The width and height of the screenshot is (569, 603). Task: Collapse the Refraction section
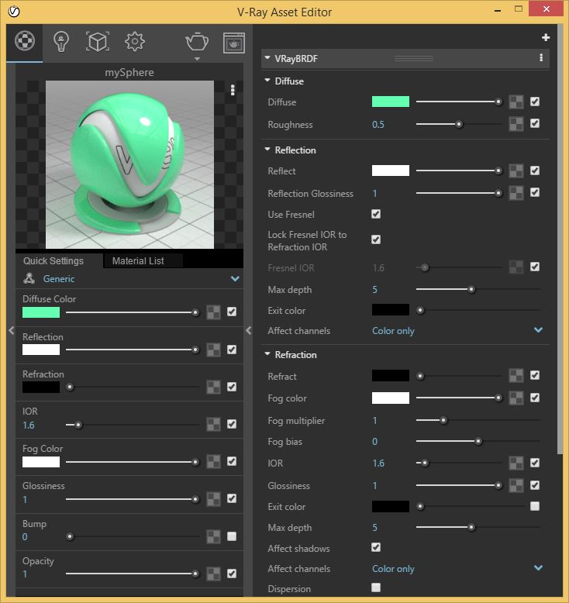(x=267, y=353)
